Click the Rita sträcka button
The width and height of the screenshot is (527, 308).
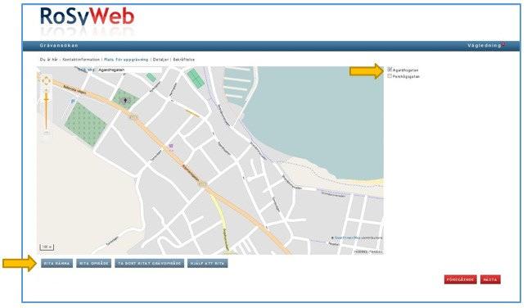point(56,263)
